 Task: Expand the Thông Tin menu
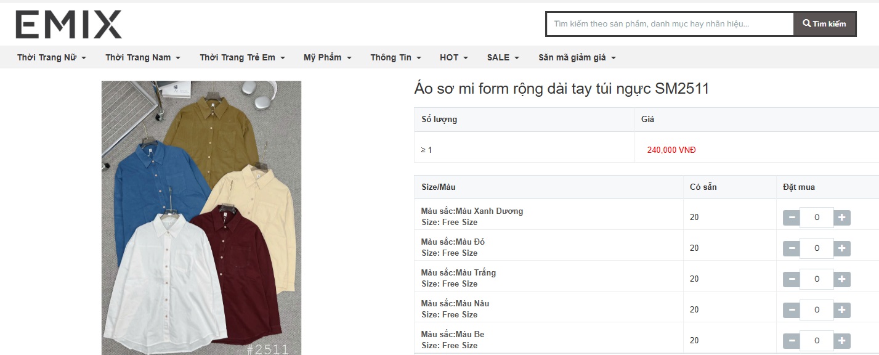(x=395, y=57)
